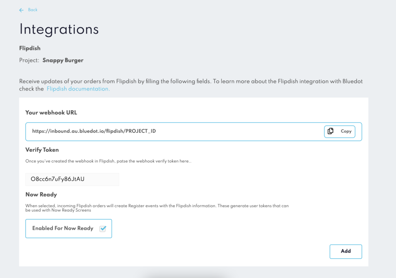The height and width of the screenshot is (278, 396).
Task: Click the Verify Token heading
Action: click(42, 150)
